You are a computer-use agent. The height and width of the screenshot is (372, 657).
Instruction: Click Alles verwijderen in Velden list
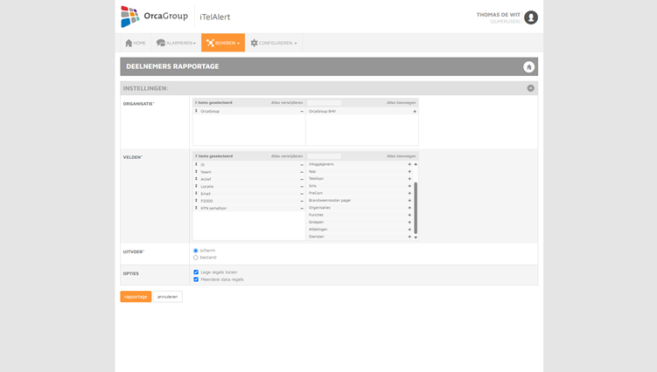(x=287, y=156)
